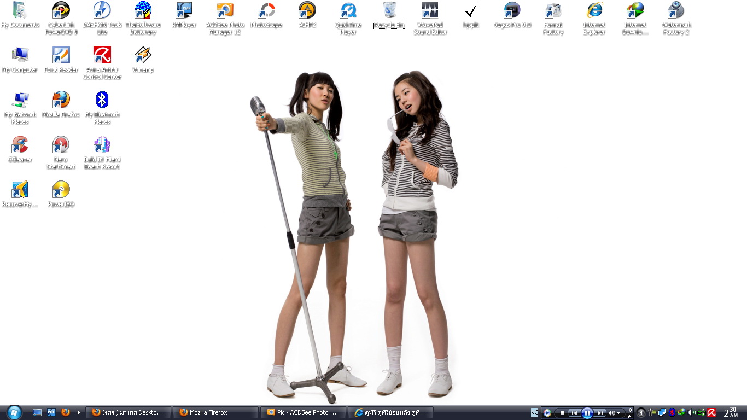The image size is (747, 420).
Task: Expand the media player volume dropdown arrow
Action: point(618,413)
